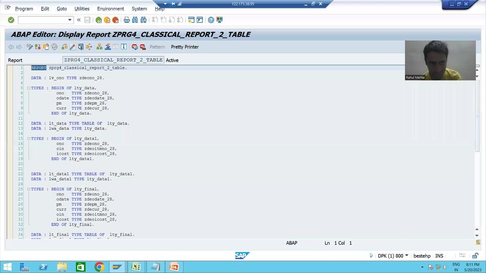Open the DPK (1) 800 system dropdown
486x273 pixels.
[407, 256]
